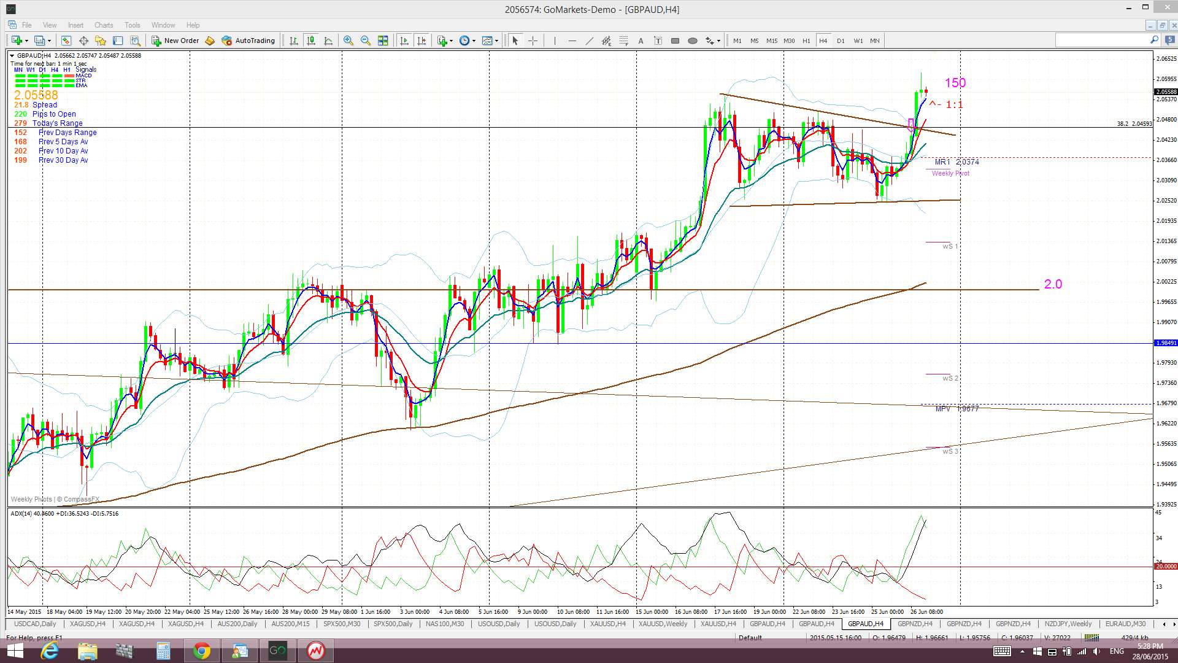Click the New Order button
This screenshot has height=663, width=1178.
(175, 41)
